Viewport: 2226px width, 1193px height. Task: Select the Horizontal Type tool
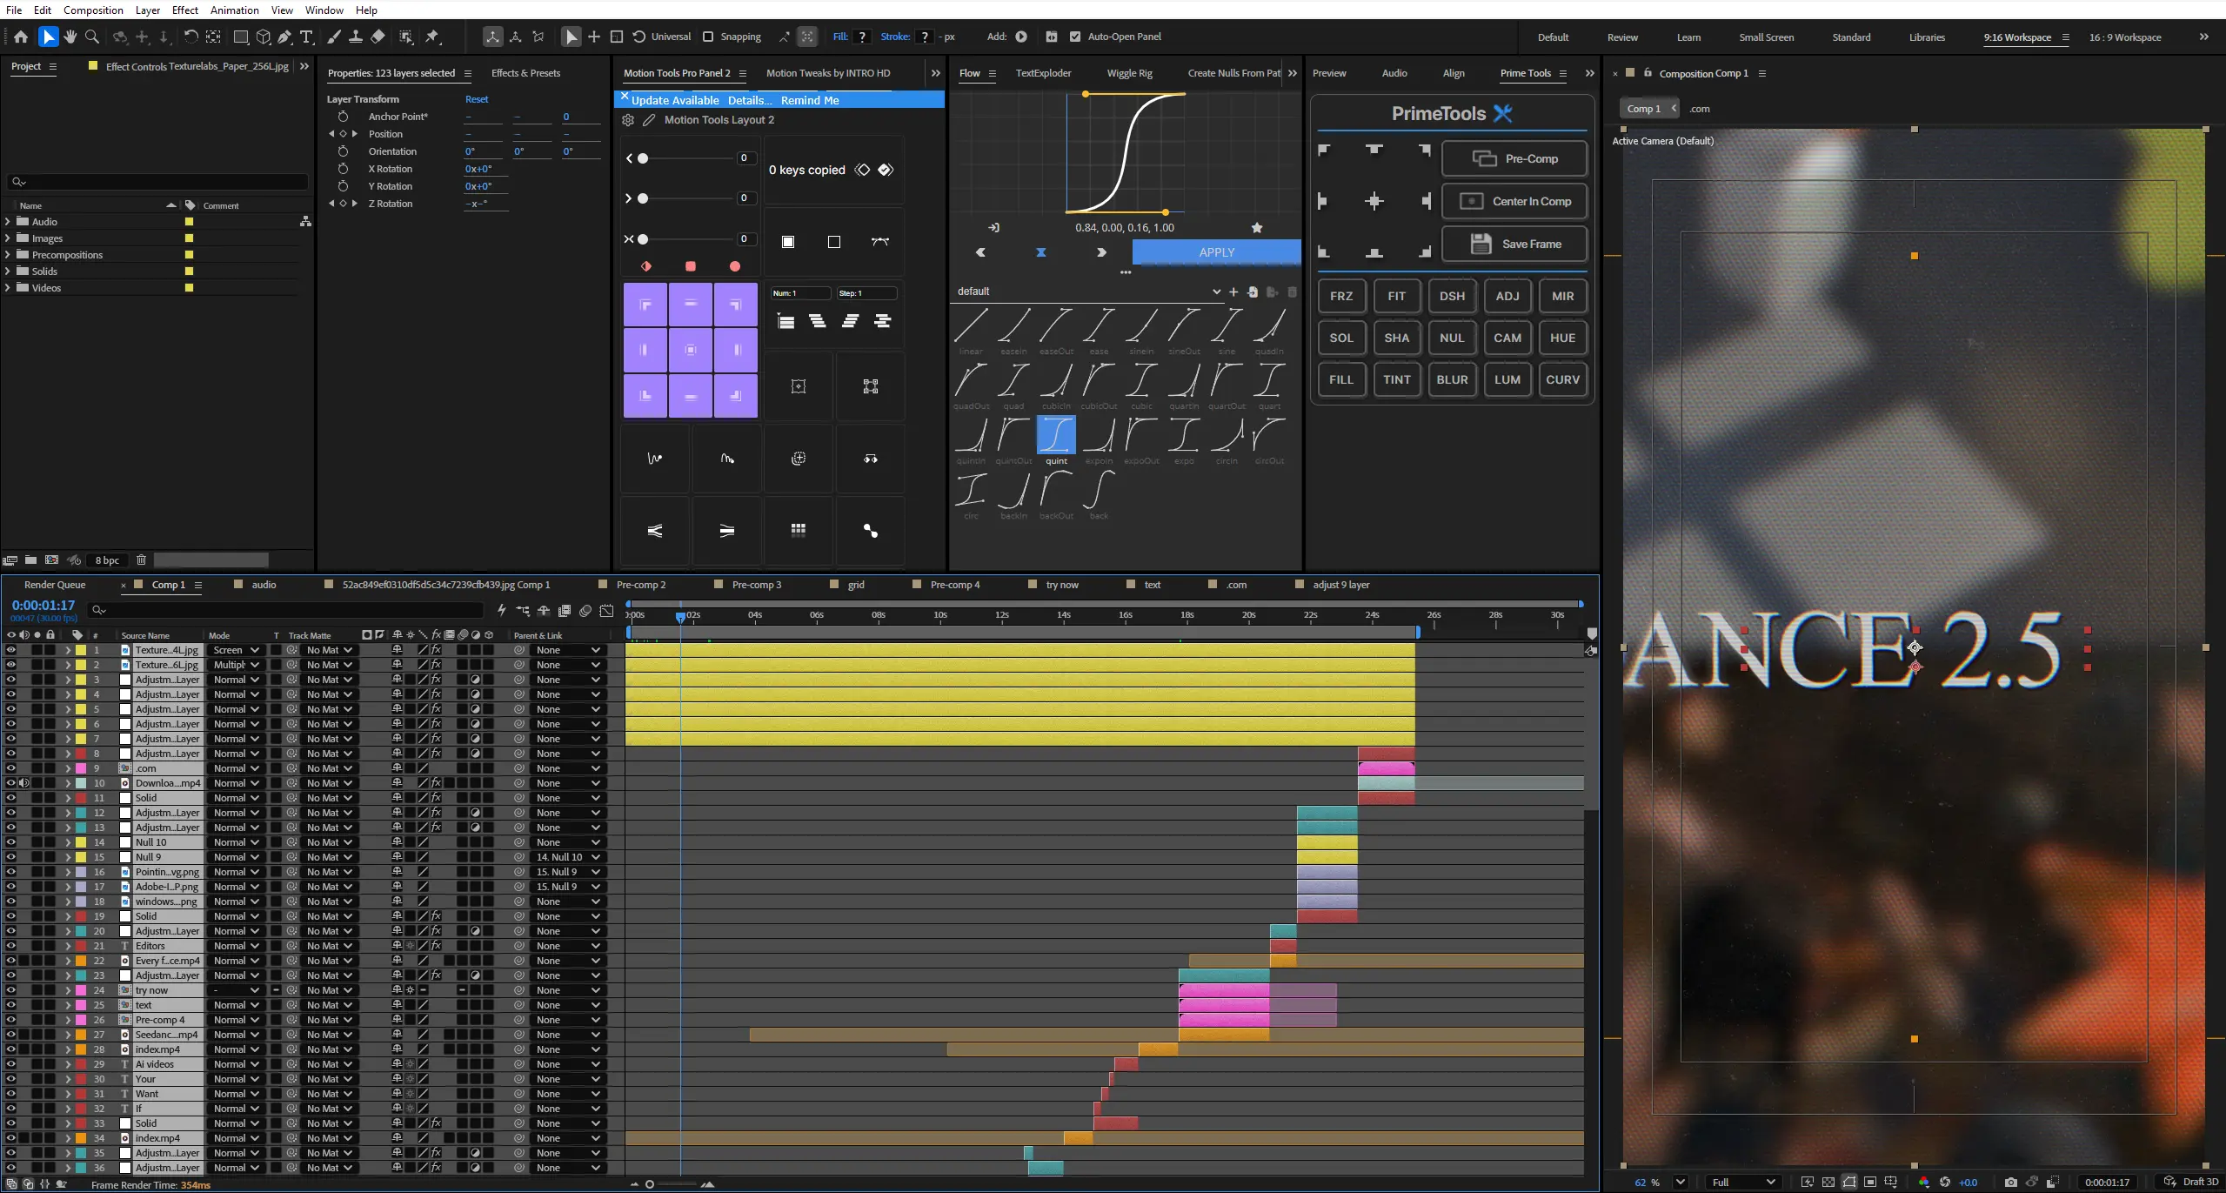pyautogui.click(x=306, y=37)
